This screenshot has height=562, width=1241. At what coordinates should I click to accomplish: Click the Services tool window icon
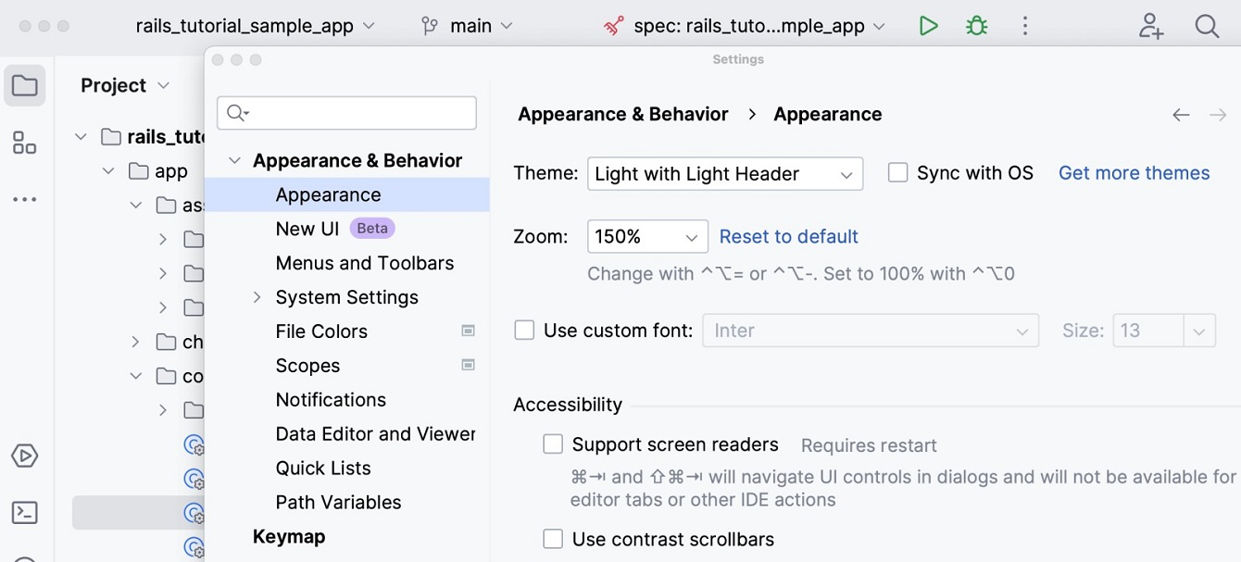coord(25,456)
